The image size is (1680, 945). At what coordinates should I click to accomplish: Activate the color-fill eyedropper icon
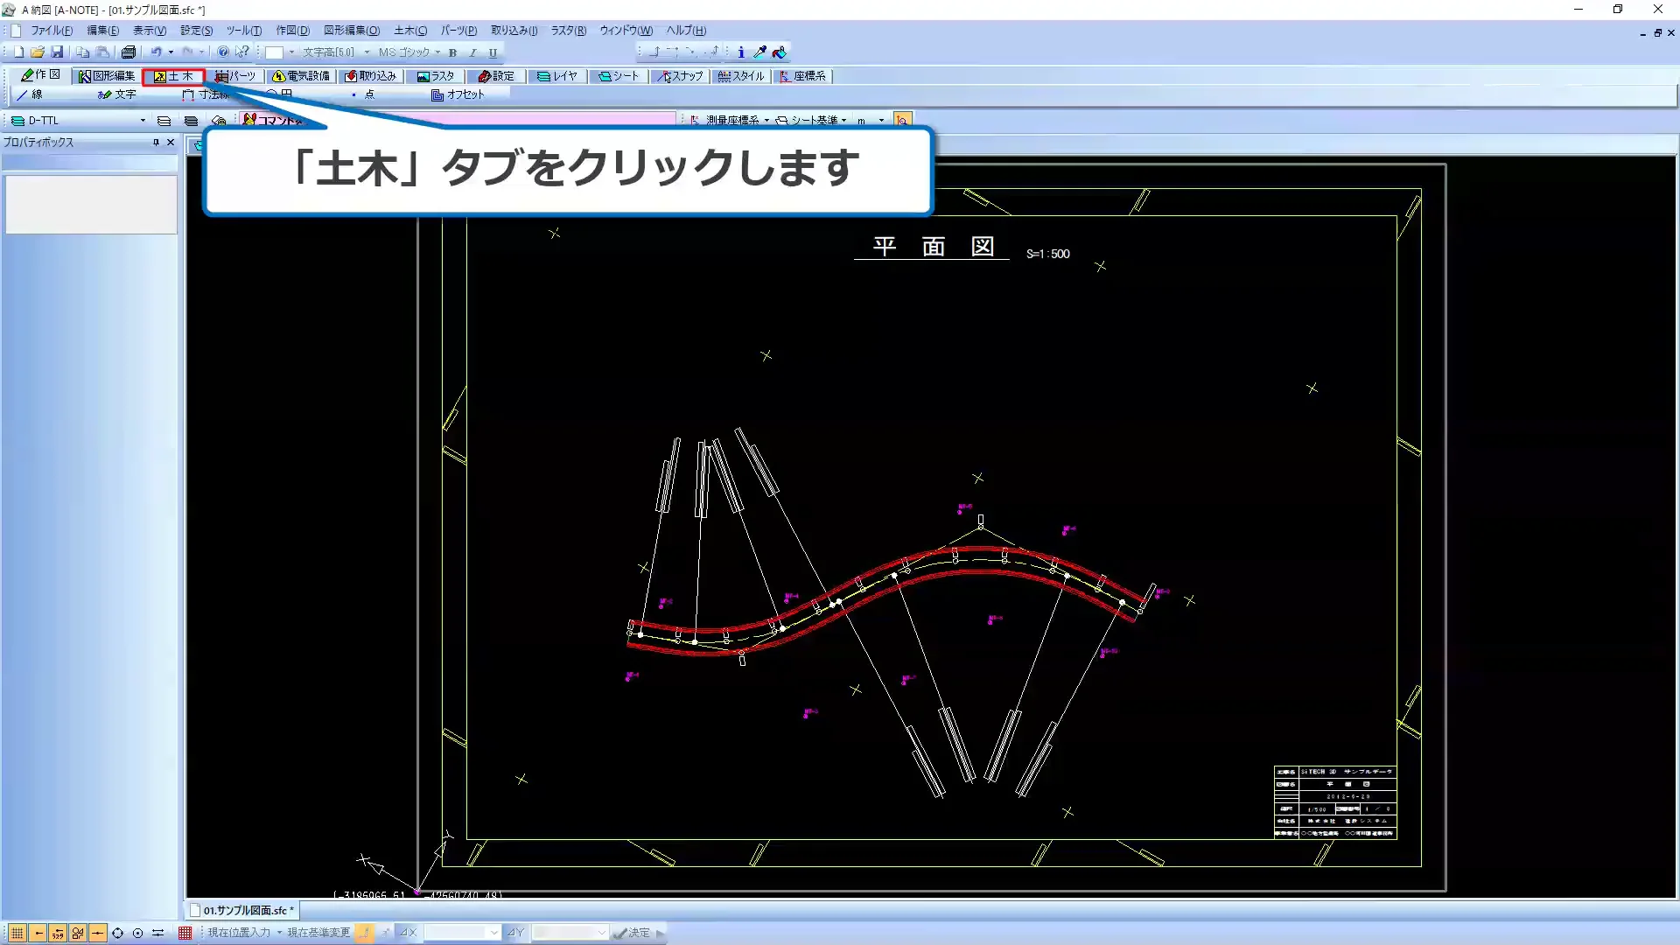(x=759, y=52)
